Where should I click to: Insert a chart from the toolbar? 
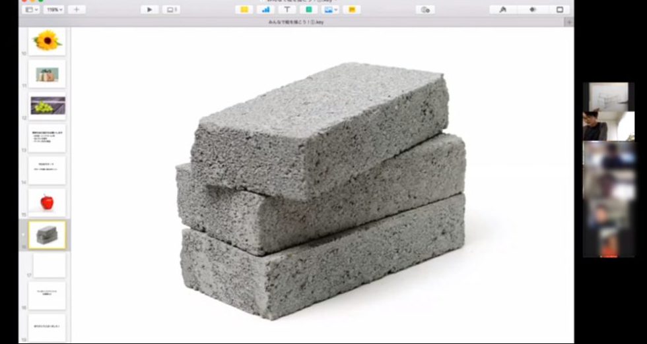pyautogui.click(x=265, y=9)
